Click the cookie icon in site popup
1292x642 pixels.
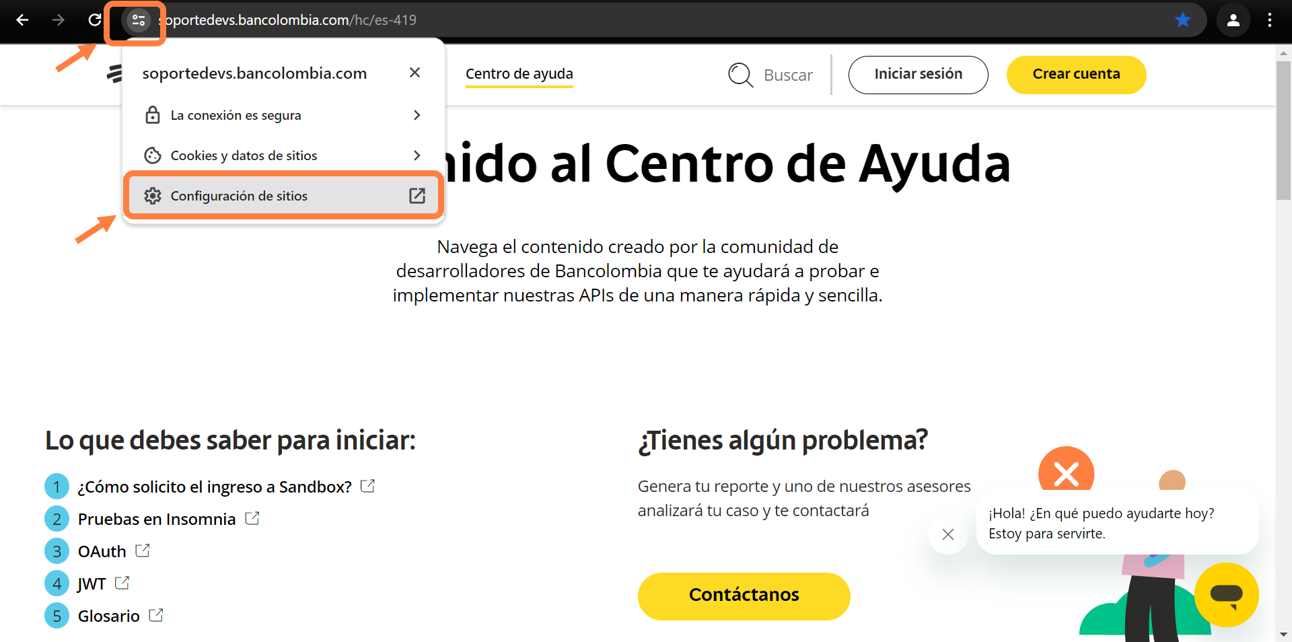point(153,155)
